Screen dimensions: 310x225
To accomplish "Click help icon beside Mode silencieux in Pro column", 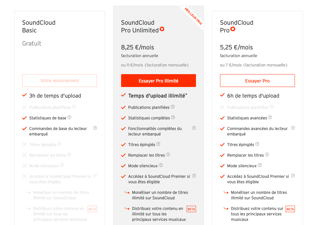I will (260, 165).
